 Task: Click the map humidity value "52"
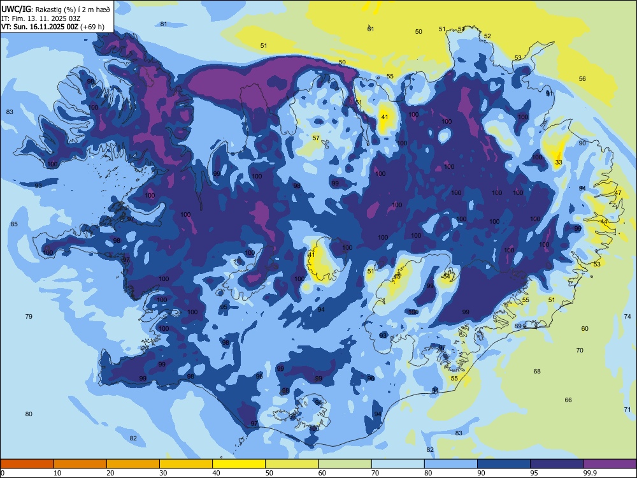[x=487, y=36]
